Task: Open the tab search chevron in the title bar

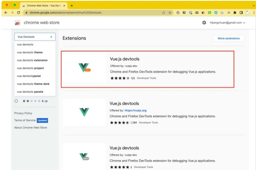Action: pyautogui.click(x=253, y=6)
